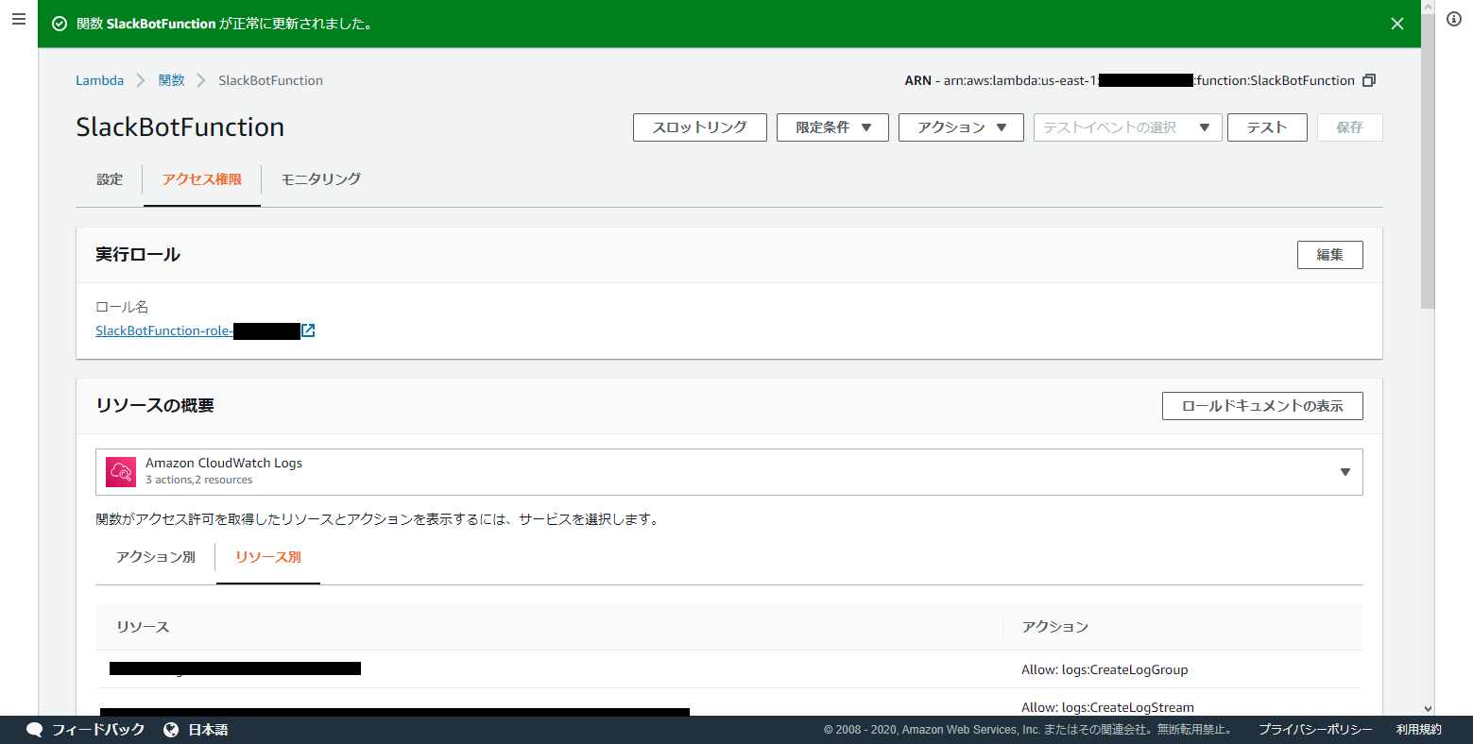The image size is (1473, 744).
Task: Click the ロールドキュメントの表示 button
Action: [1262, 406]
